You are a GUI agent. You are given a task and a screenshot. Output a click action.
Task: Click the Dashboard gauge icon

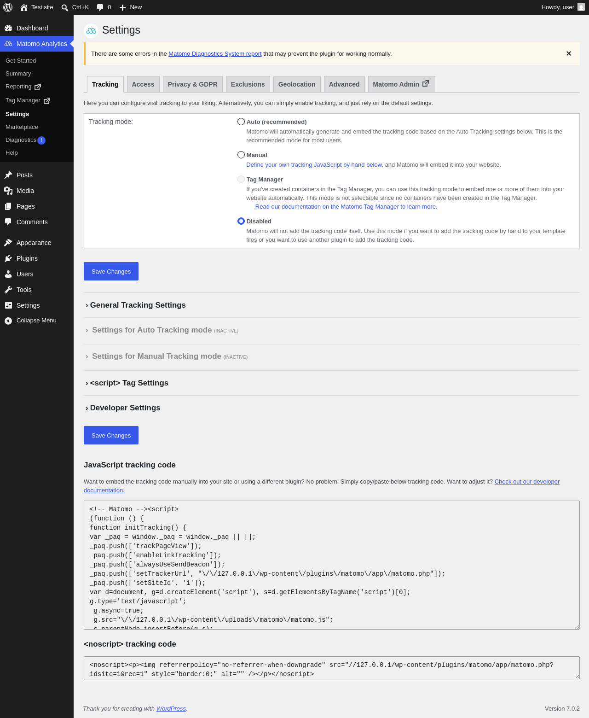(8, 28)
